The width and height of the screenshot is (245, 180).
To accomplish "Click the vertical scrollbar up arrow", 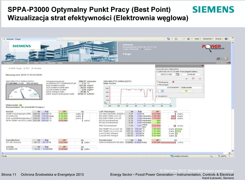I will [232, 43].
